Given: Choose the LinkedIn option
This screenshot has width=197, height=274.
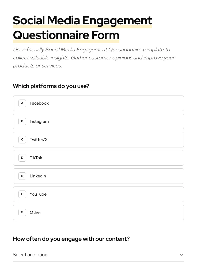Looking at the screenshot, I should coord(98,176).
